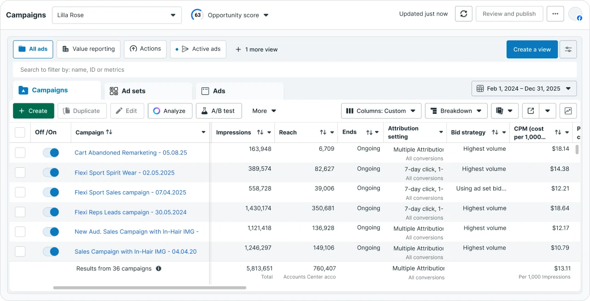This screenshot has width=590, height=301.
Task: Select the Value reporting view
Action: click(88, 49)
